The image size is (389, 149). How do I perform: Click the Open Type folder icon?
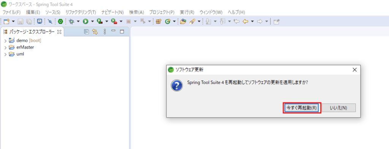pos(183,22)
